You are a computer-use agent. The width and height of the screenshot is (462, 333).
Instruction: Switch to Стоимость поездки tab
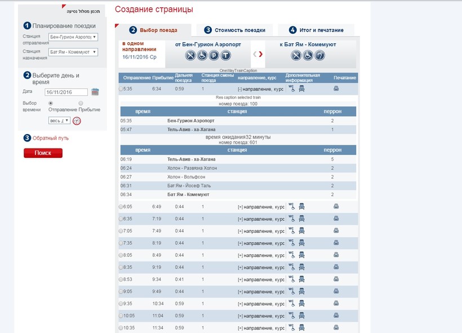click(238, 30)
